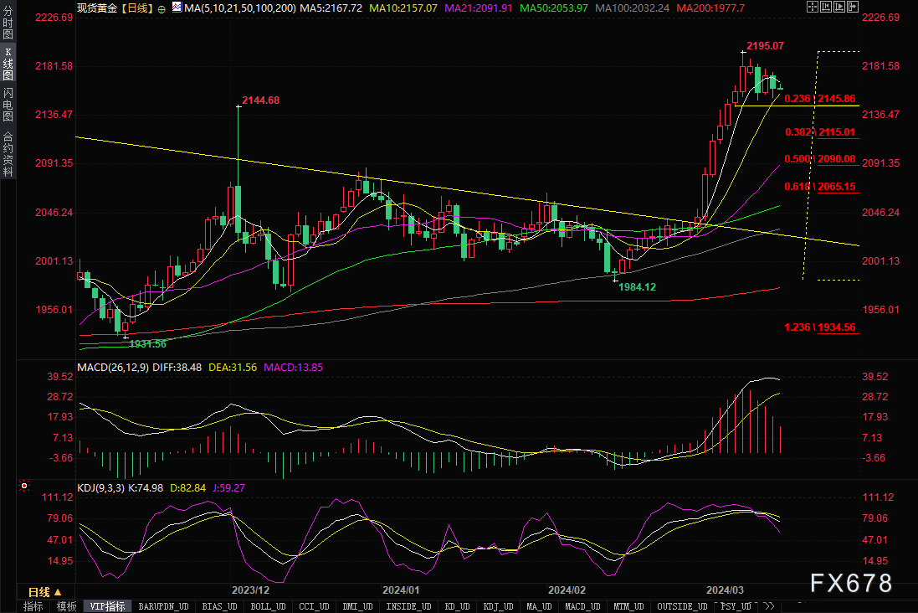Choose the KD_UD indicator
The width and height of the screenshot is (918, 613).
[457, 606]
